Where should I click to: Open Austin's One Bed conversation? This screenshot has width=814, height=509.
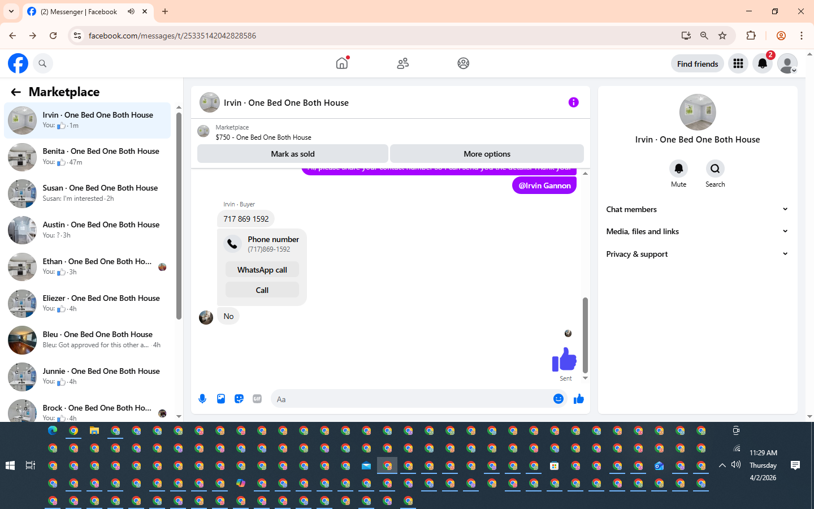tap(88, 230)
